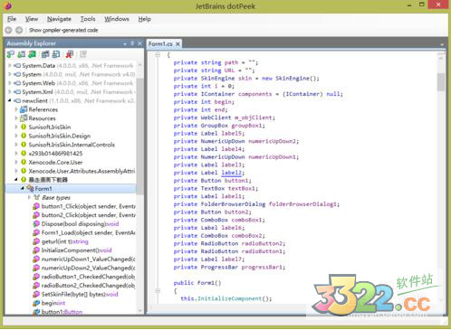Select InitializeComponent() method in the tree
451x330 pixels.
pos(76,250)
